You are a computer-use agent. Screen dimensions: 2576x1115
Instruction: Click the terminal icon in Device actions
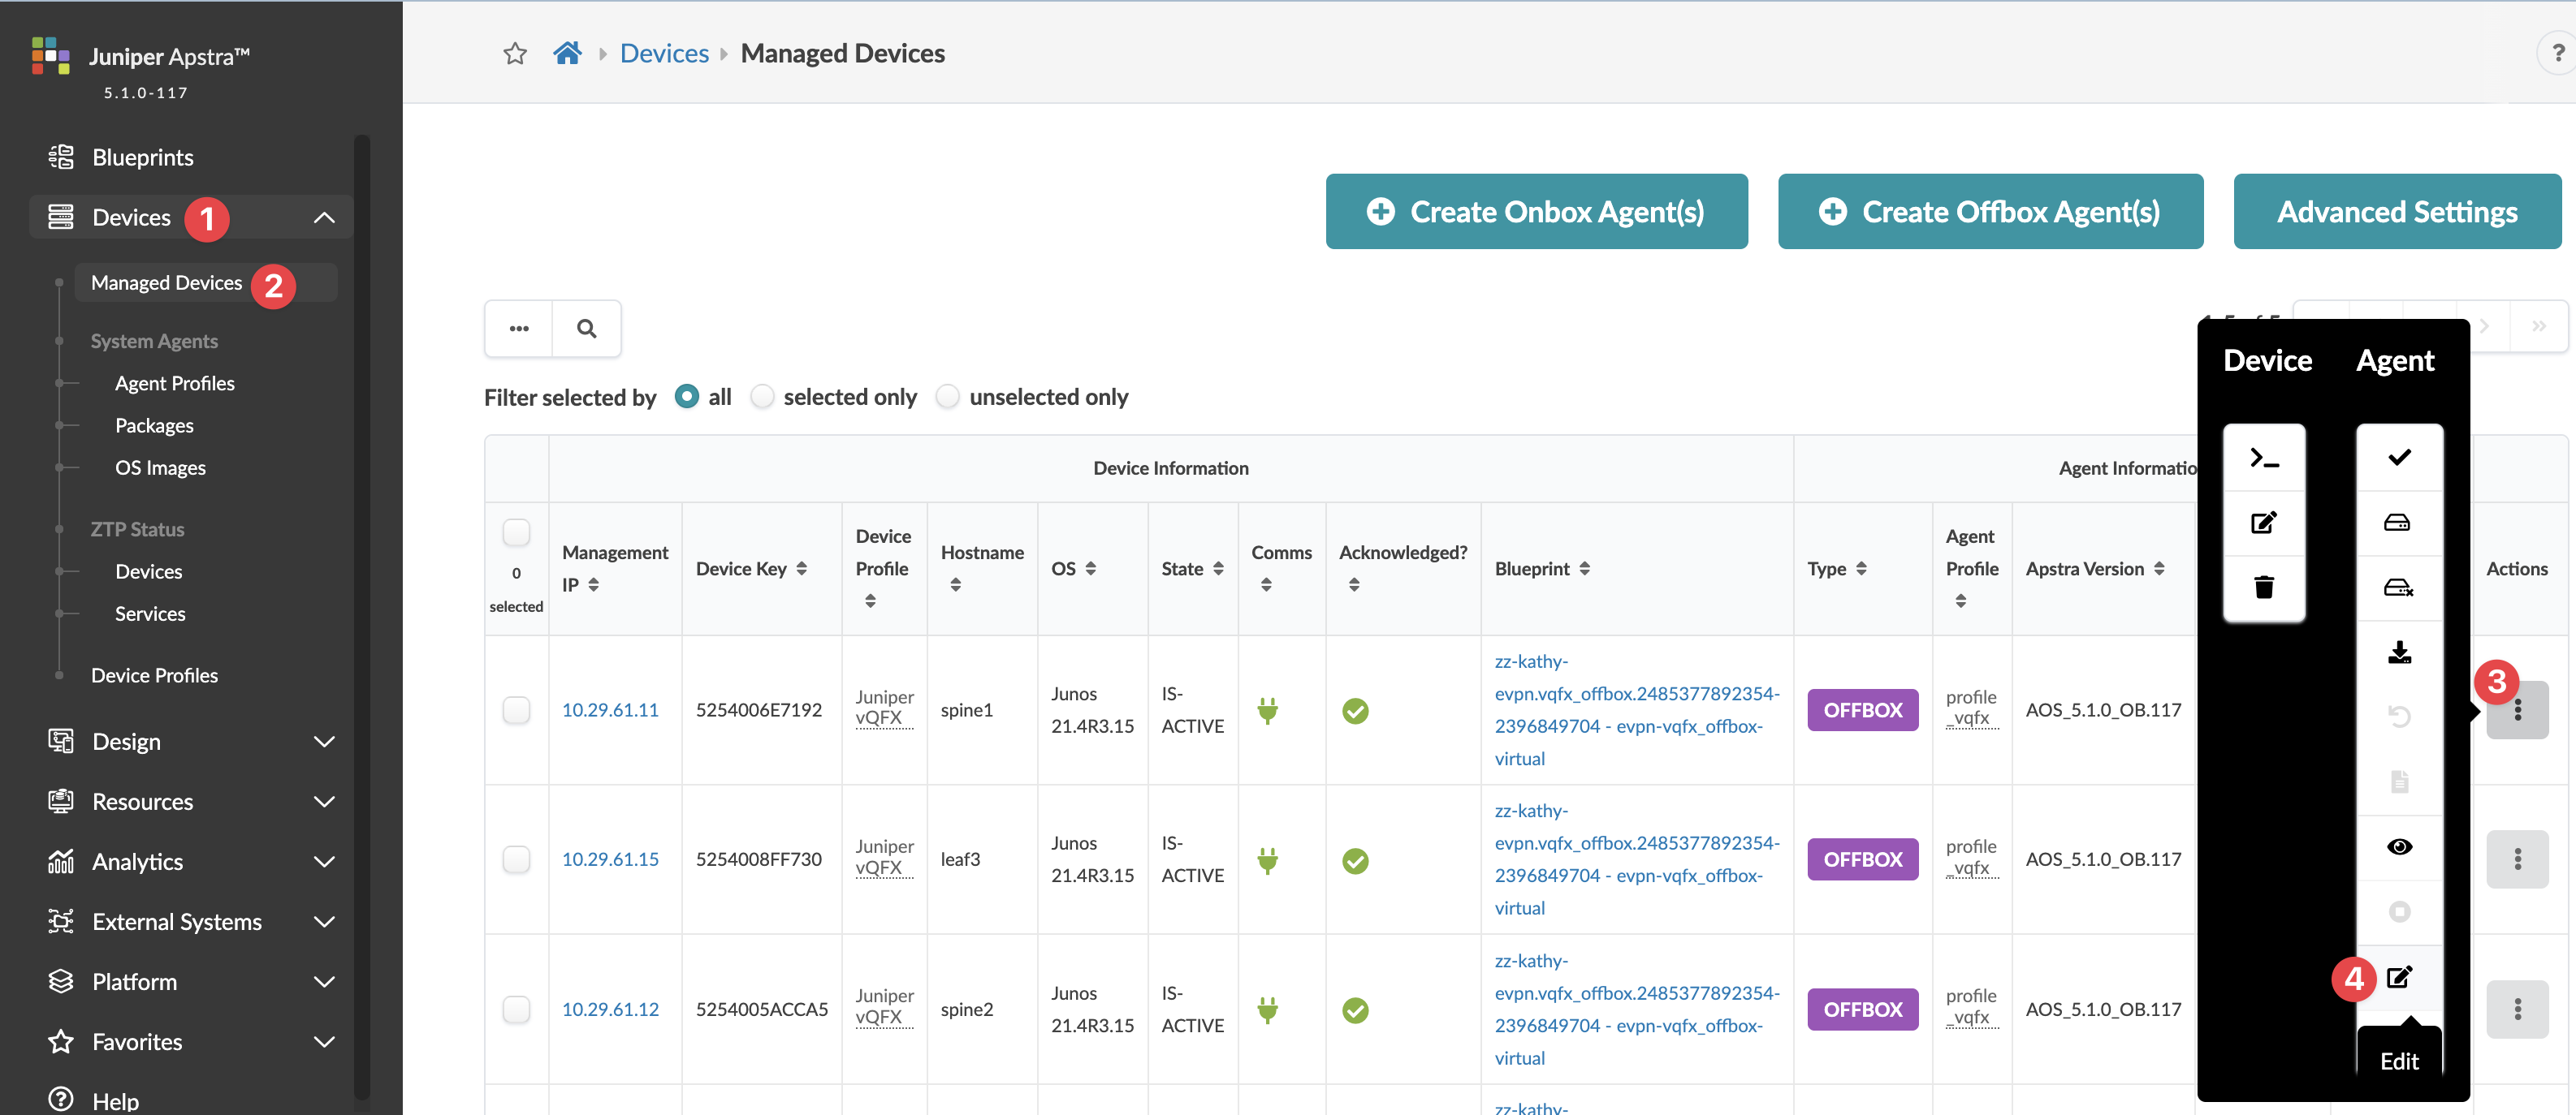(x=2263, y=458)
